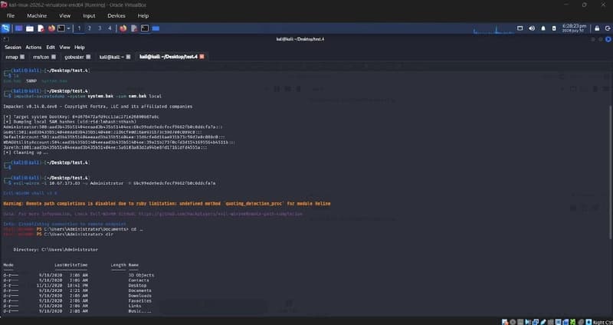The image size is (613, 325).
Task: Open the Kali applications menu icon
Action: 5,28
